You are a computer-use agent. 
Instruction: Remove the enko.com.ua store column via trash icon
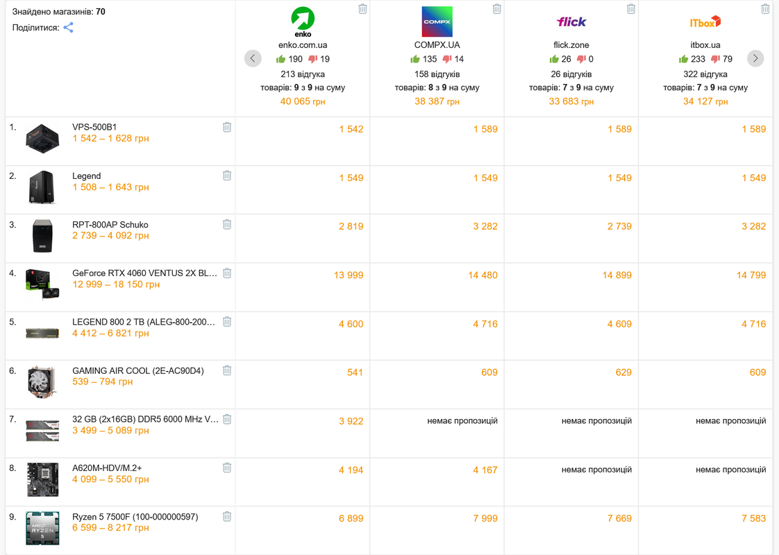(362, 9)
